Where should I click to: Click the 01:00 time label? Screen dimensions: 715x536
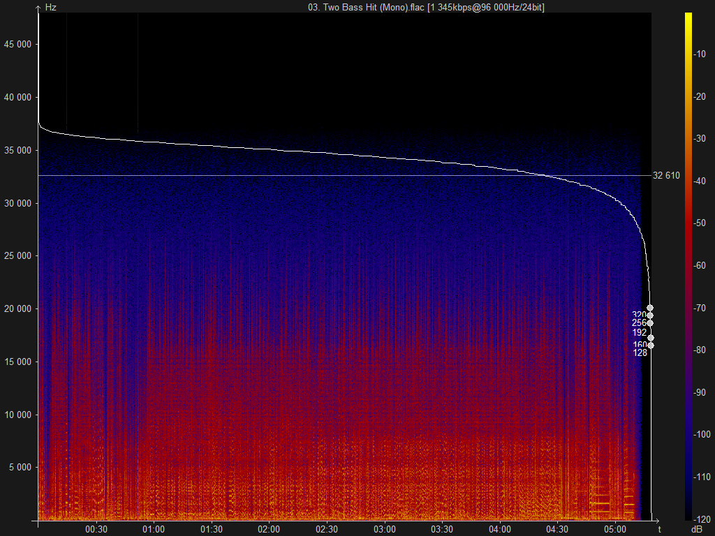coord(154,529)
